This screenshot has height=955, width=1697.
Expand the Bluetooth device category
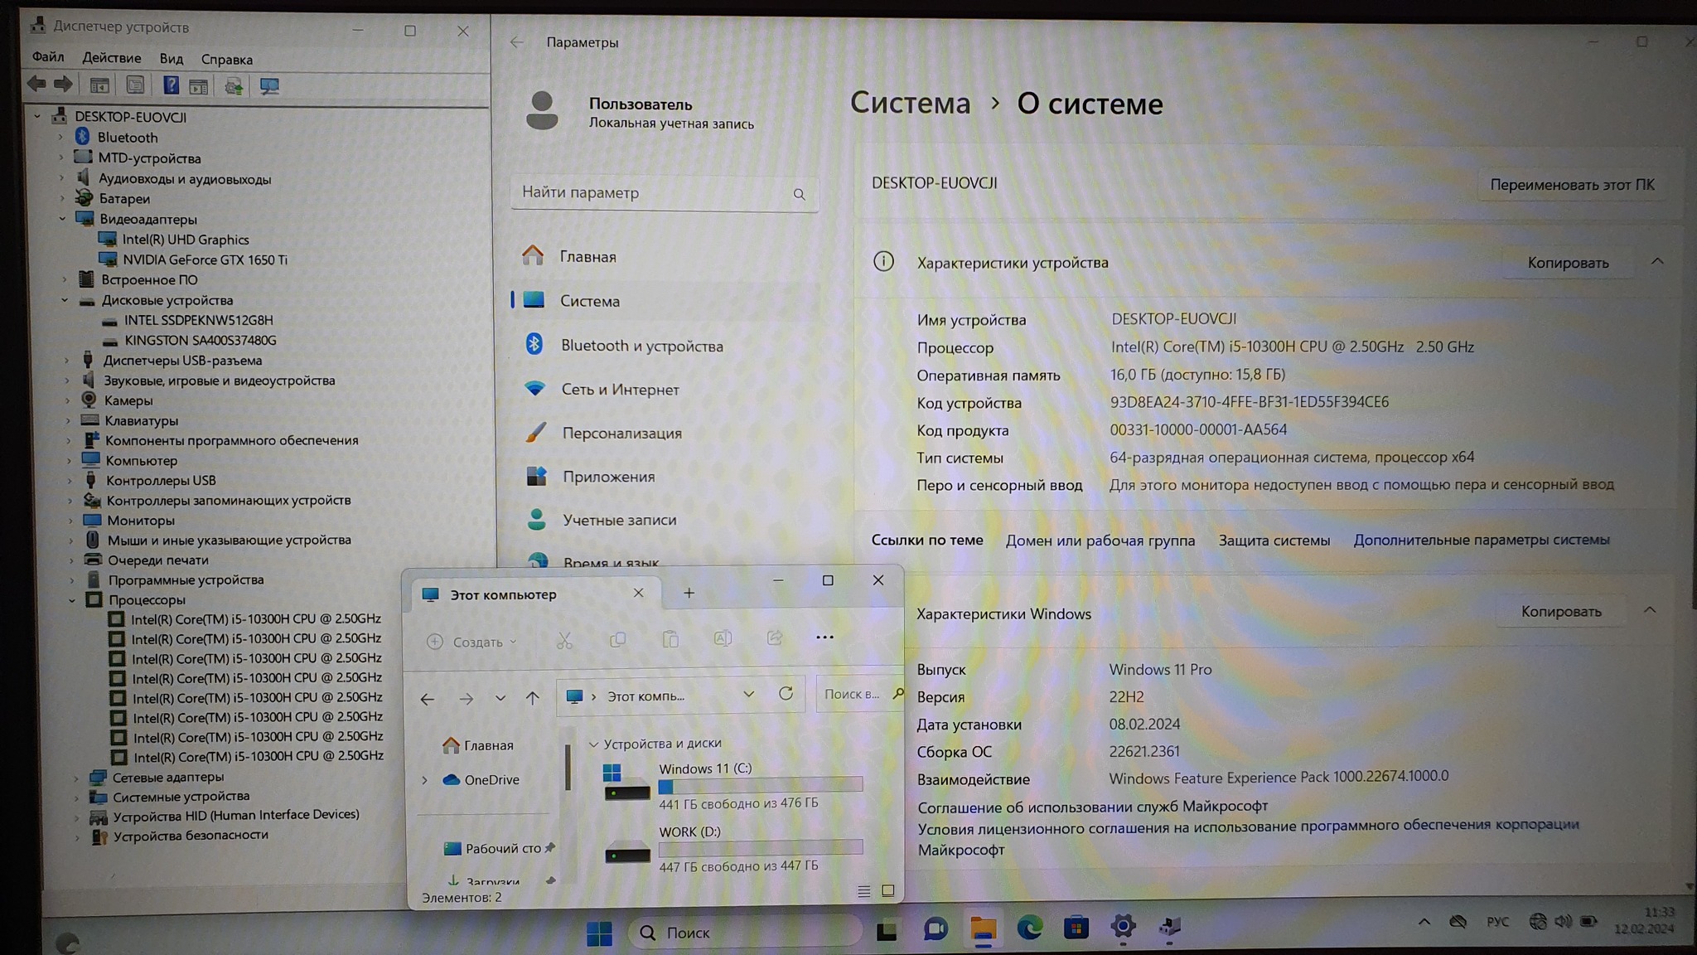(x=60, y=138)
